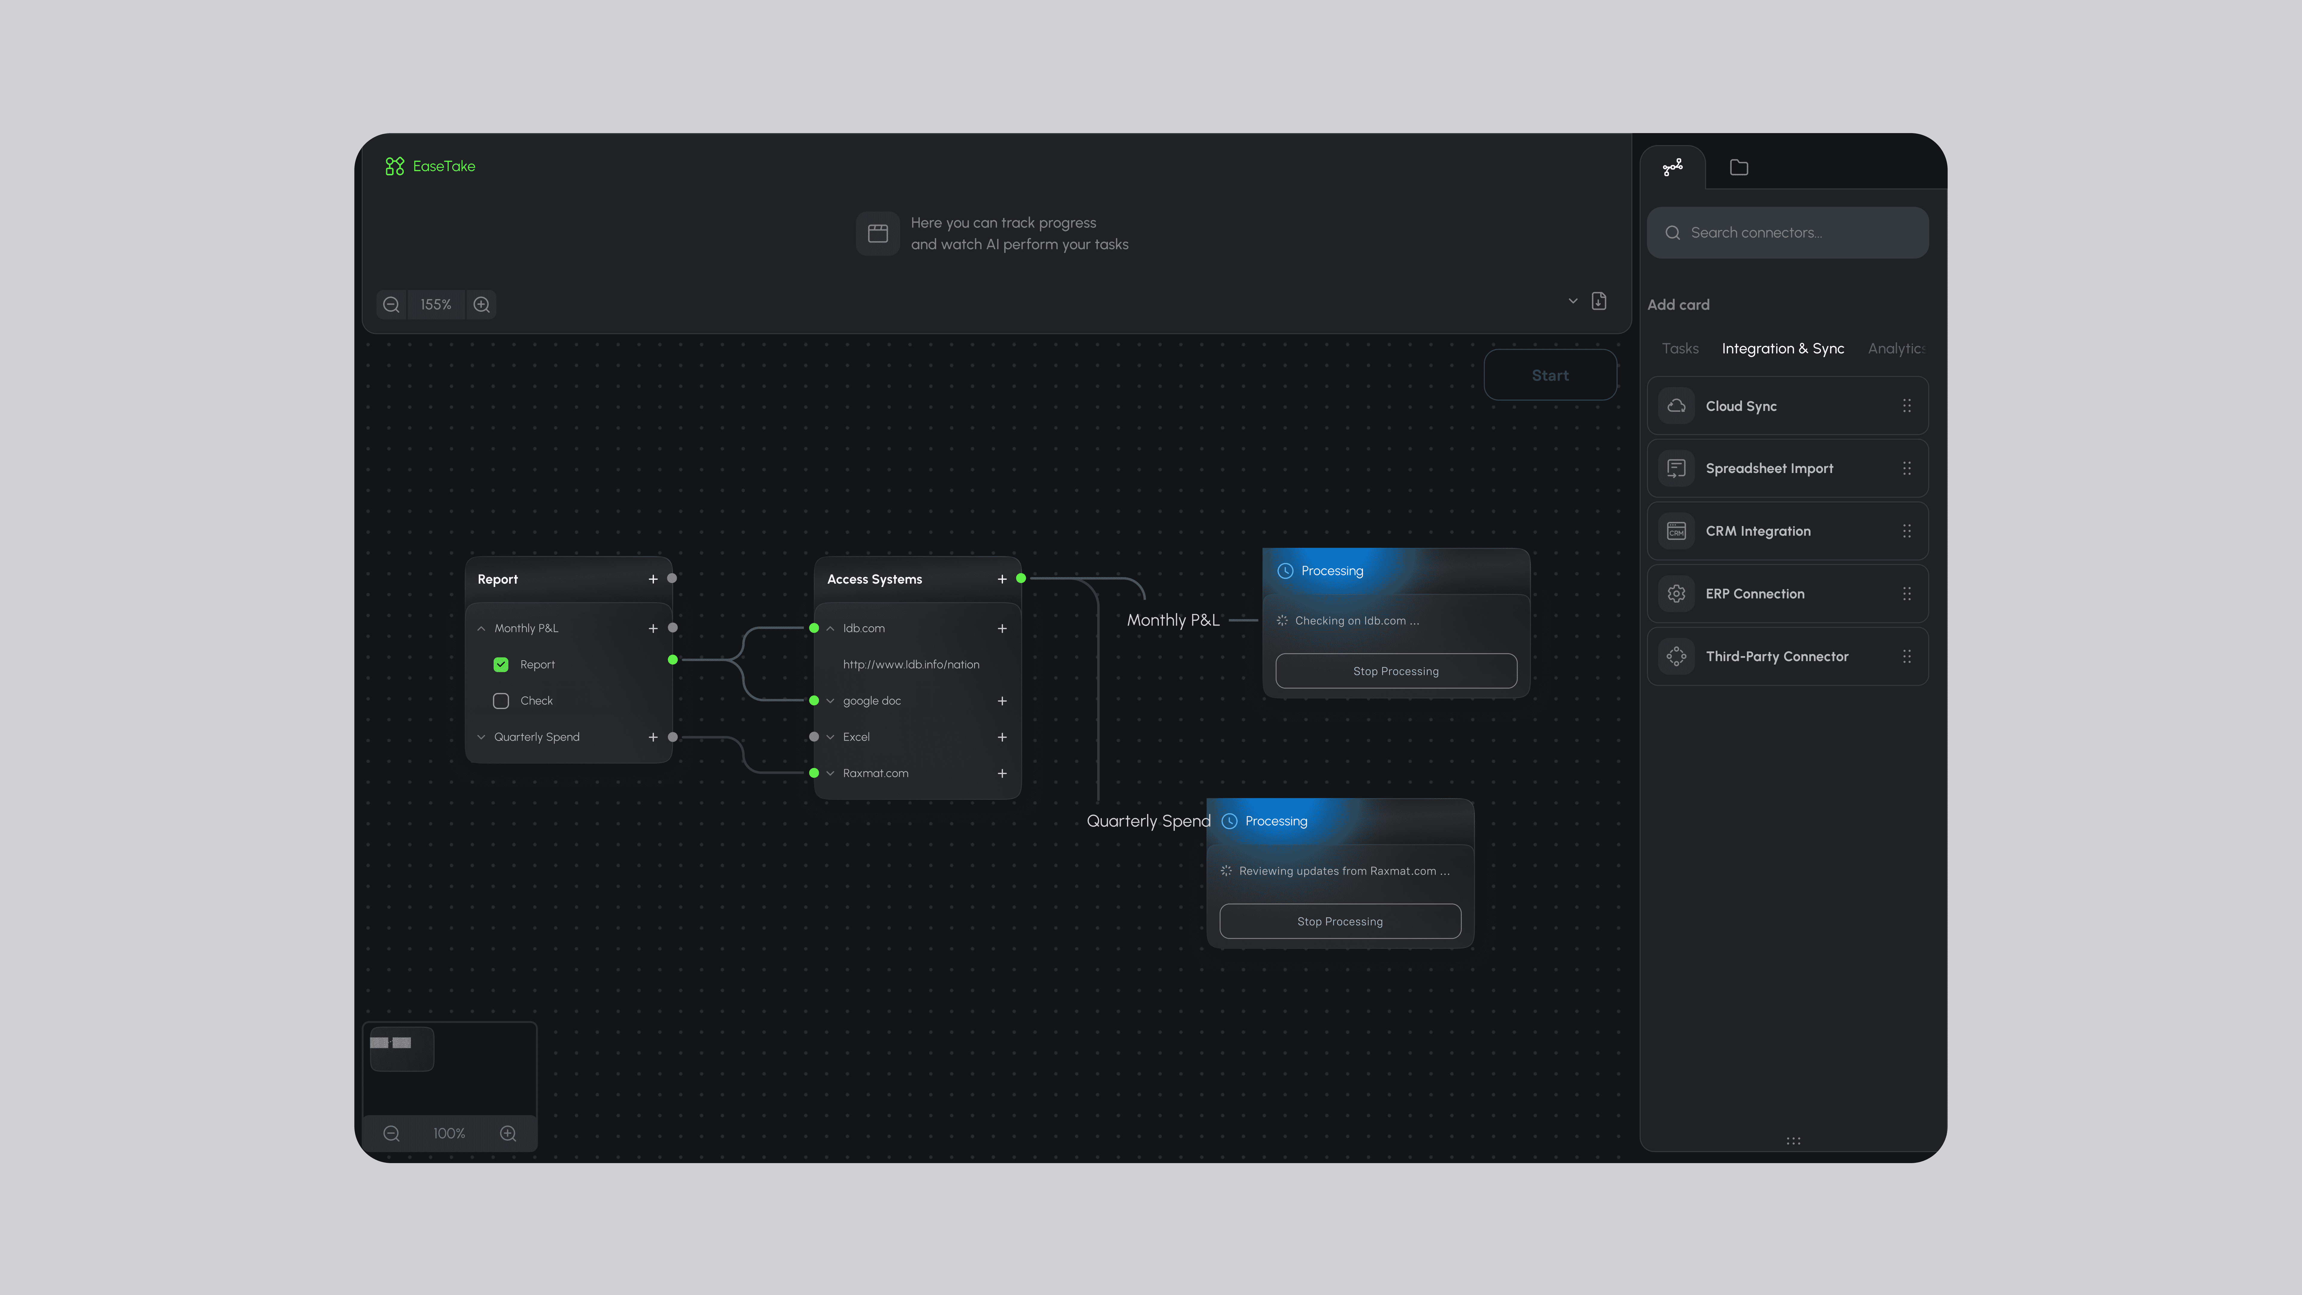
Task: Zoom in using top toolbar plus magnifier
Action: [x=482, y=305]
